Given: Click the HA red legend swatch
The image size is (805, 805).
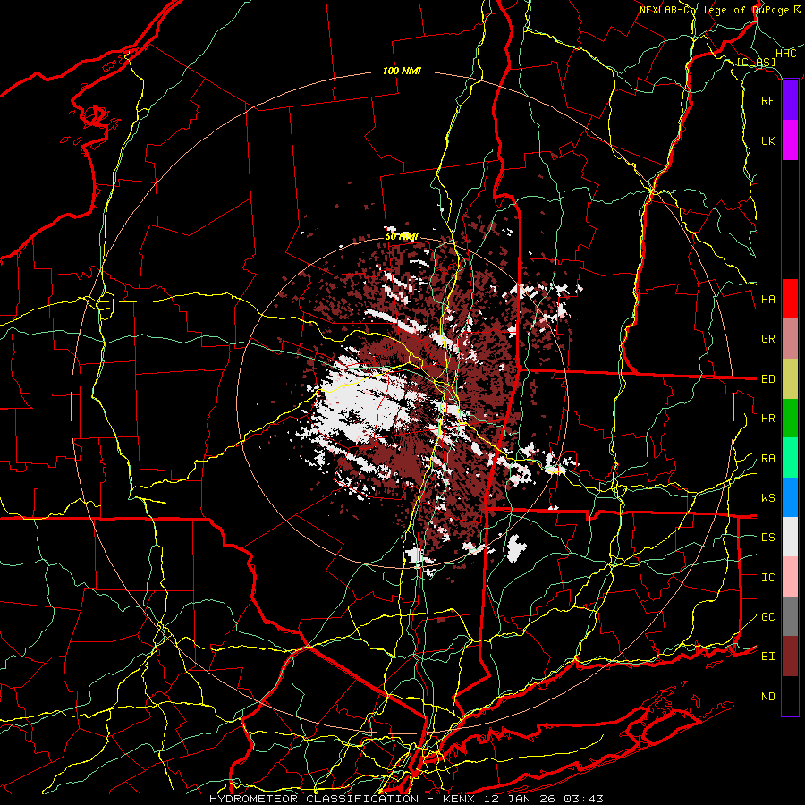Looking at the screenshot, I should (x=790, y=299).
